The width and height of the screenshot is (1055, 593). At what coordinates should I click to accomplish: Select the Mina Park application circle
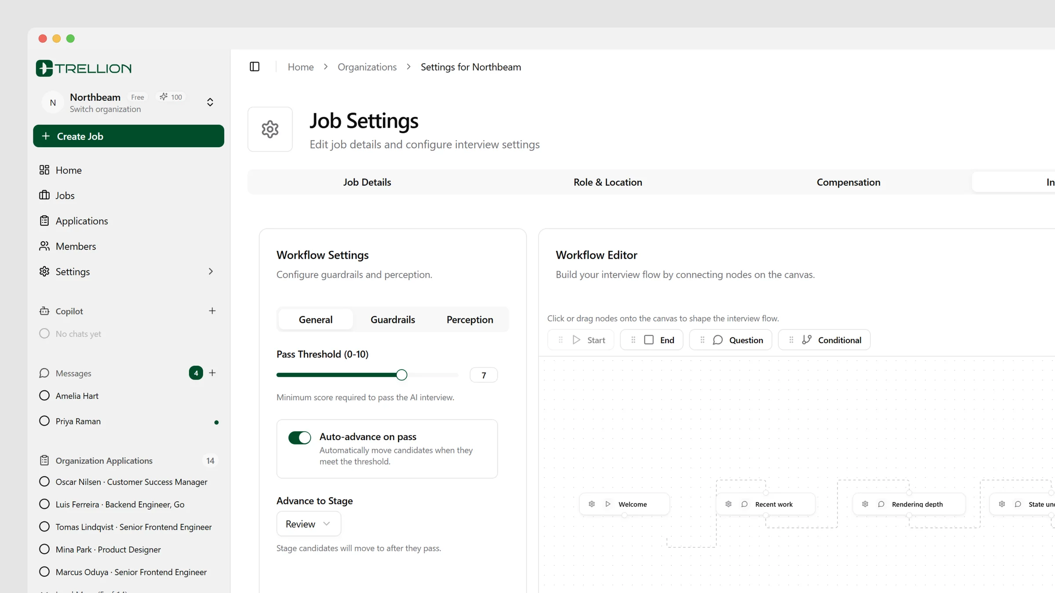tap(44, 549)
